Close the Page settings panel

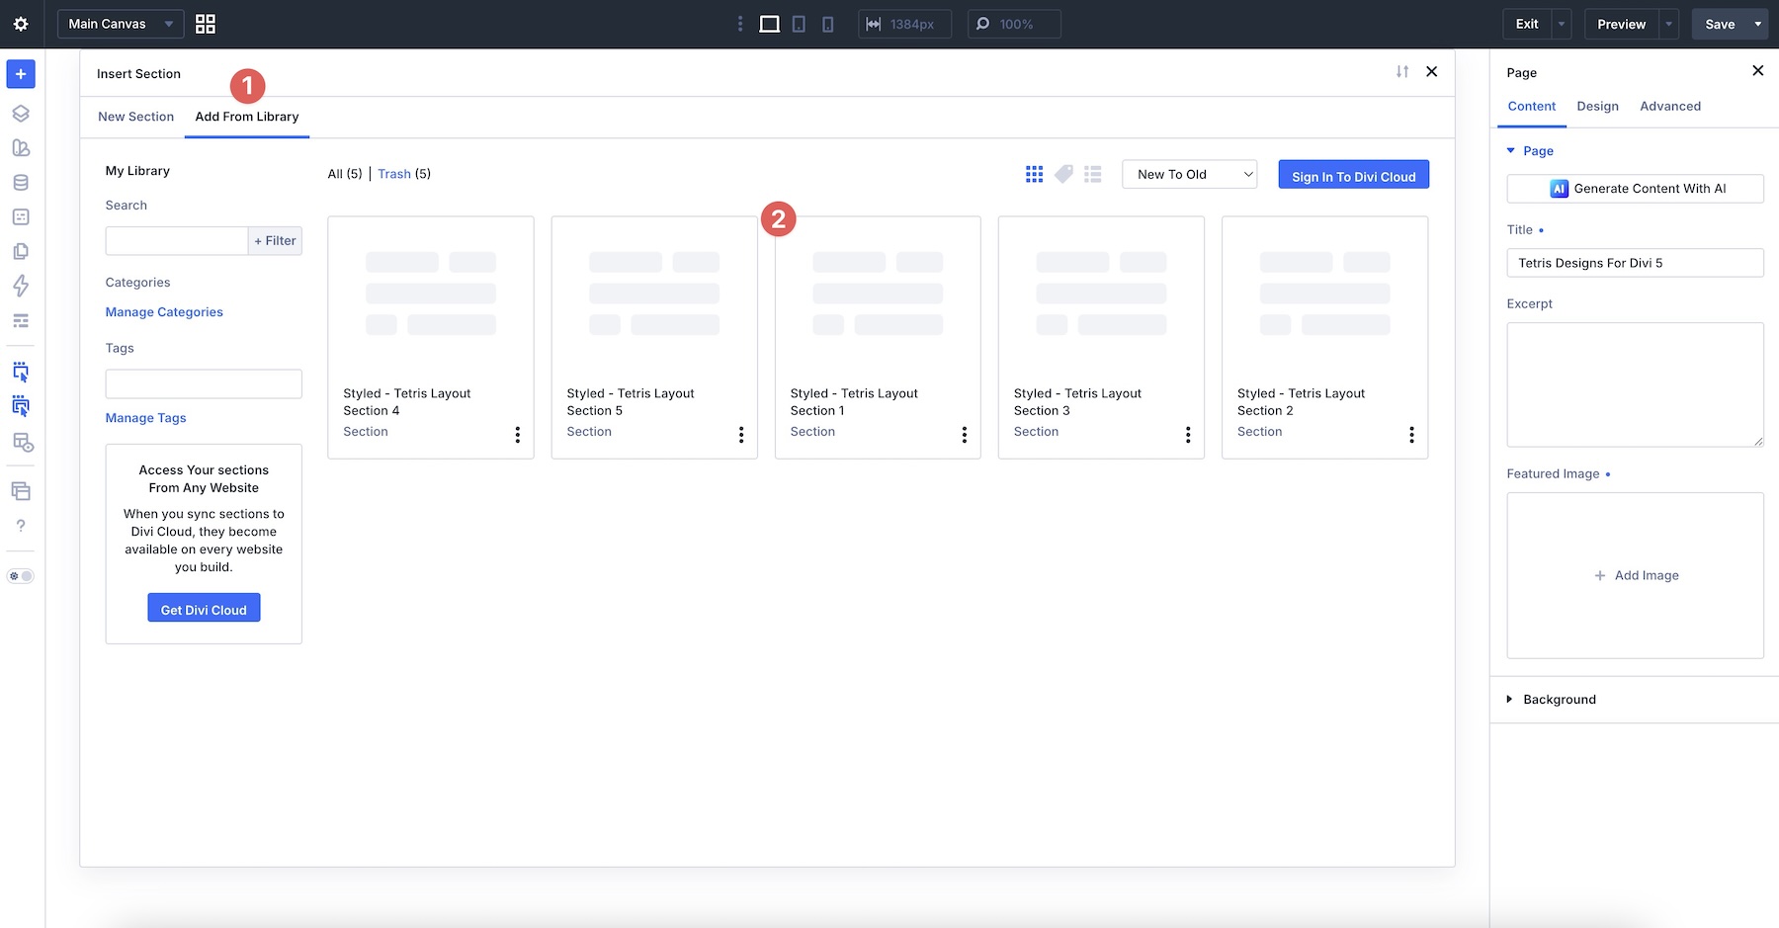click(x=1757, y=70)
